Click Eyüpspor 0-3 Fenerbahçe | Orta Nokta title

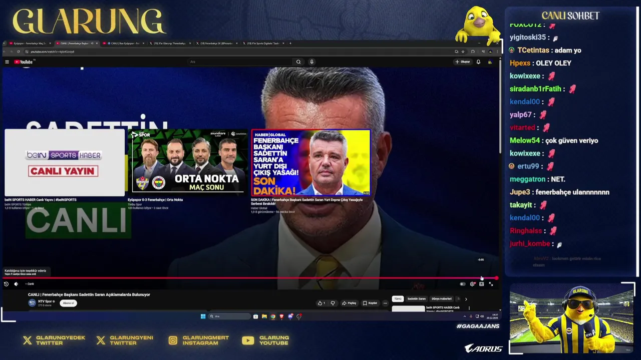tap(155, 200)
